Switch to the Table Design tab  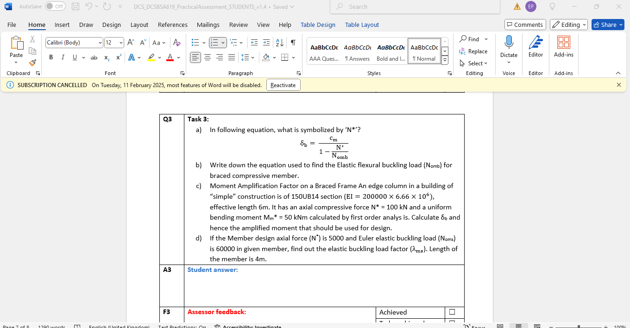[318, 25]
